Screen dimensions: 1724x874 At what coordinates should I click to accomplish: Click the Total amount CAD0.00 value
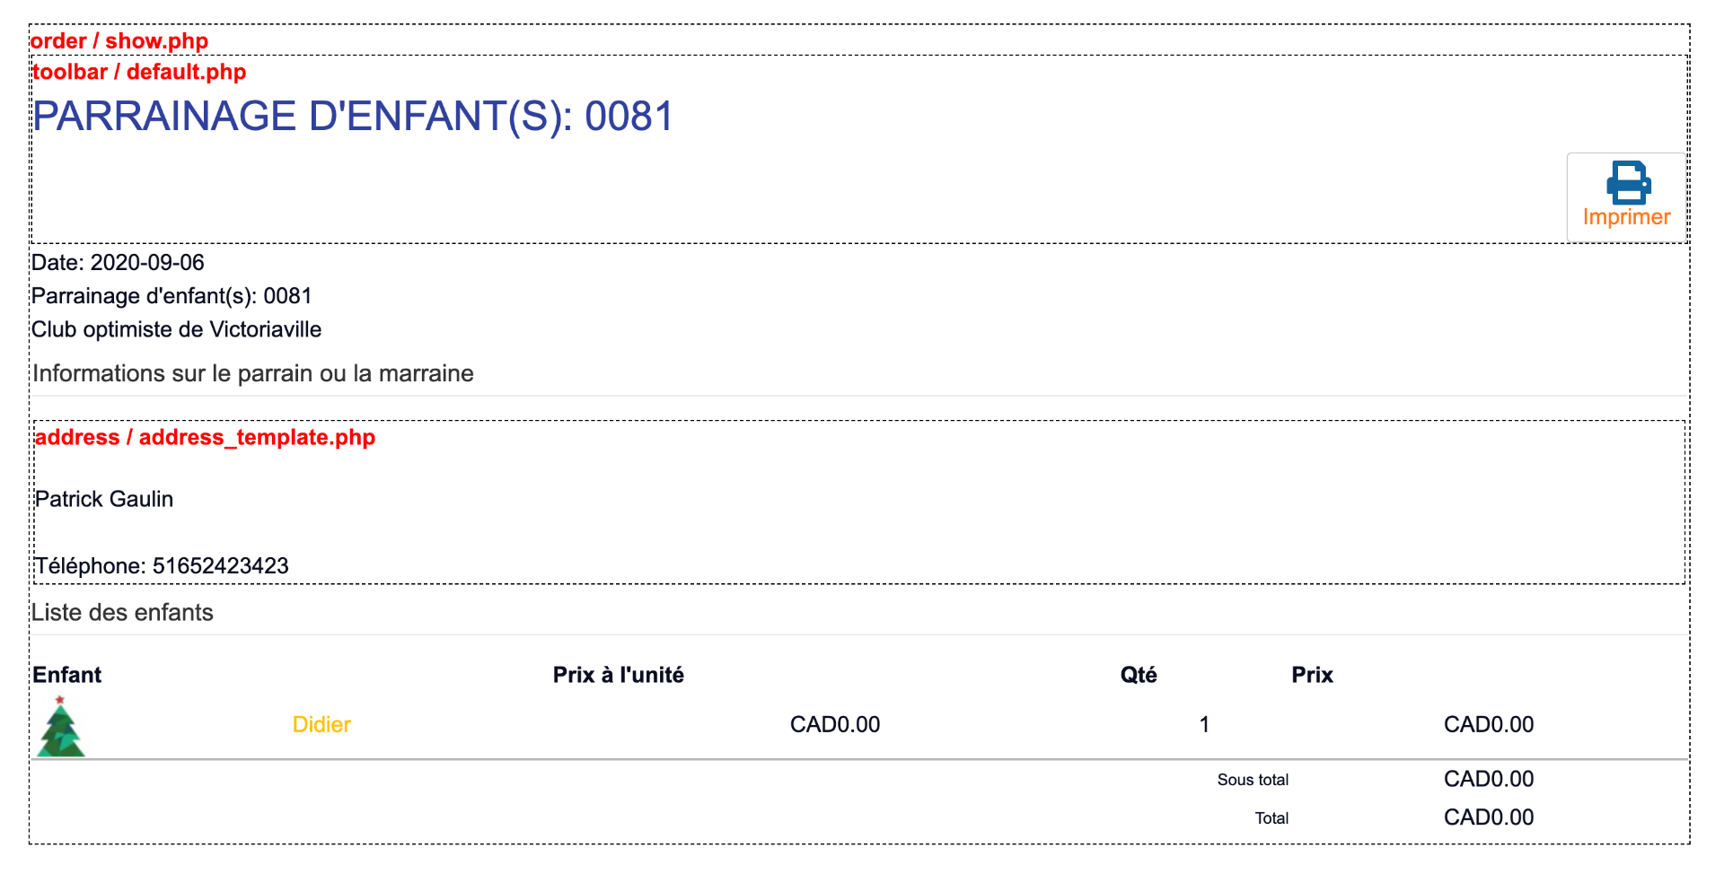click(x=1488, y=817)
